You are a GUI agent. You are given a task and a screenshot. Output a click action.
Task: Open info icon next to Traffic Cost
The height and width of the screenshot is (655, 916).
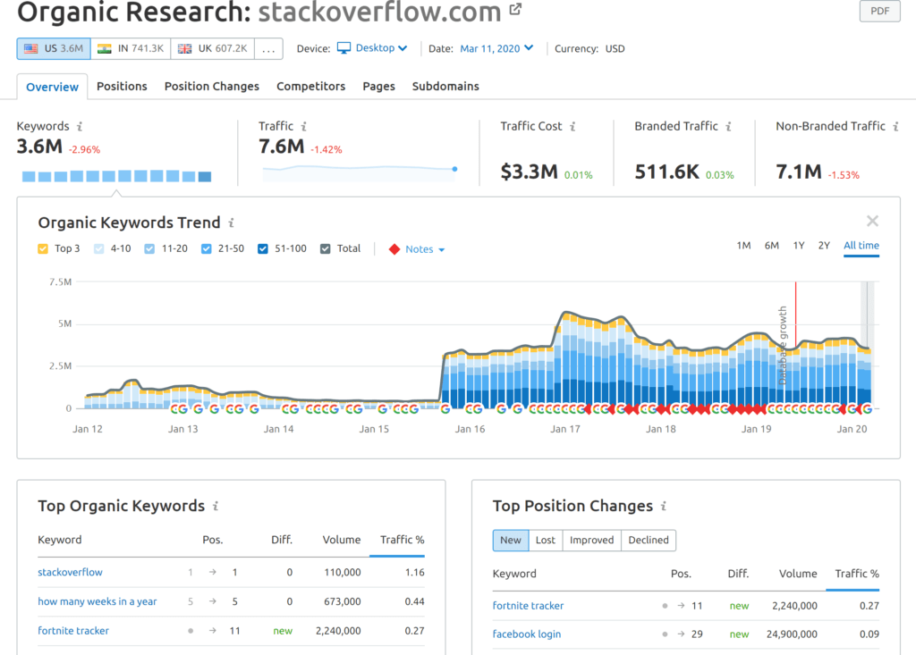tap(573, 126)
